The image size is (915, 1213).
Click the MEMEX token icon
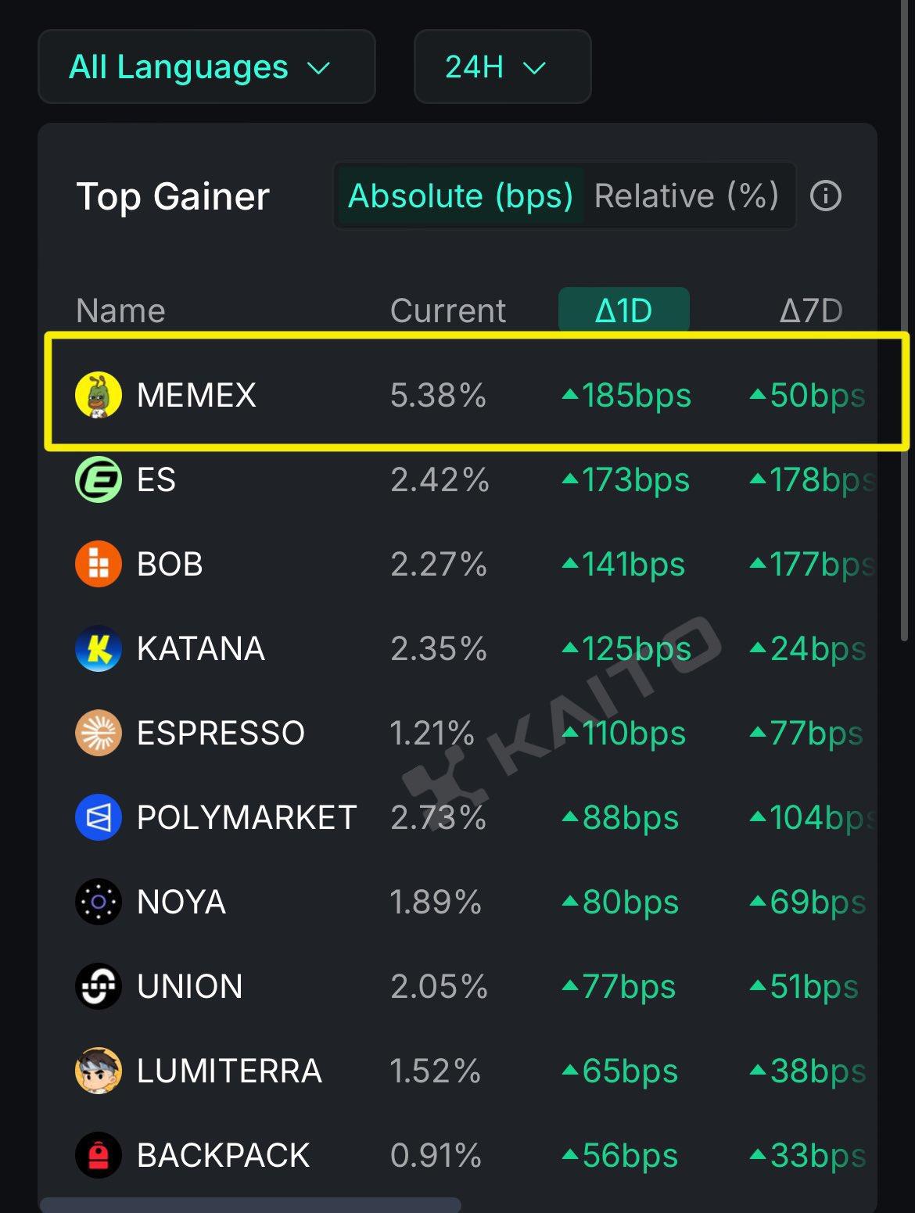(99, 395)
